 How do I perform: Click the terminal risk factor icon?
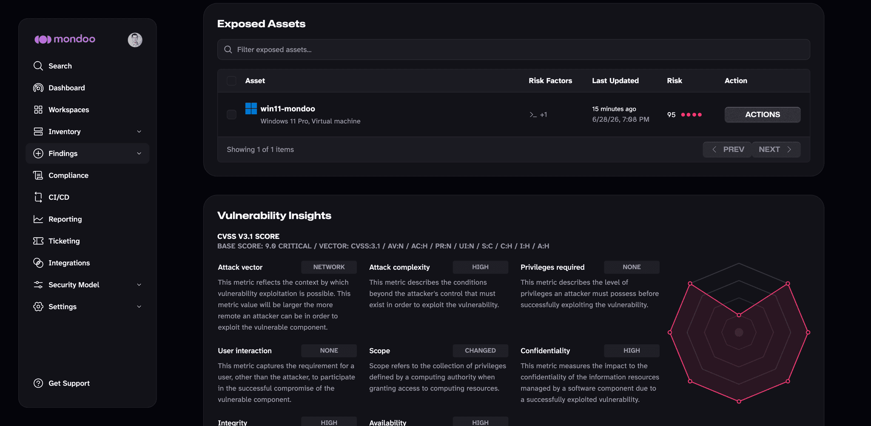coord(533,115)
